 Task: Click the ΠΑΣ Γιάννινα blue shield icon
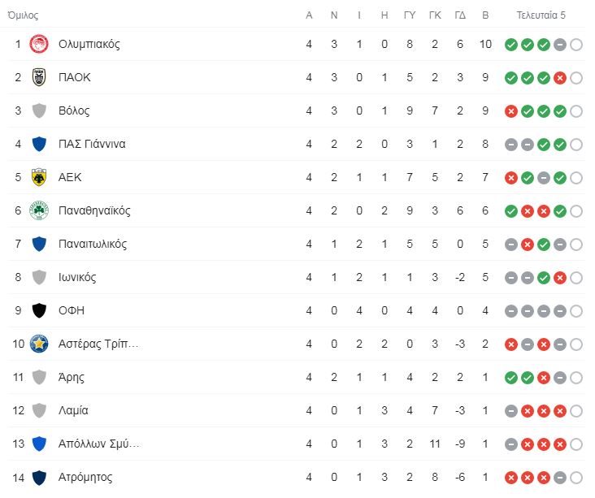coord(39,144)
